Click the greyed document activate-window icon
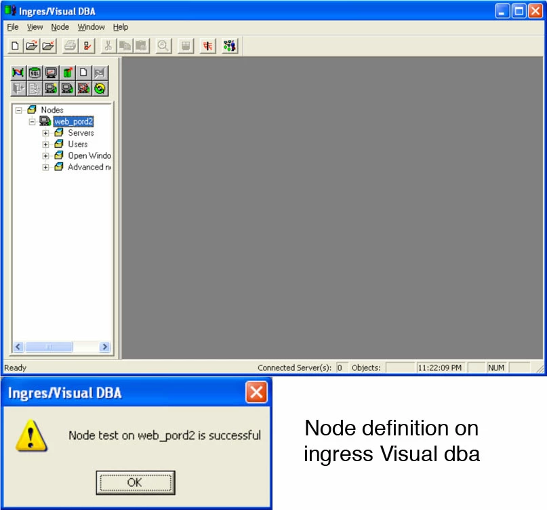The height and width of the screenshot is (510, 547). (x=35, y=88)
